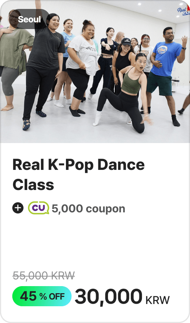Click the word Class on second title line
Viewport: 190px width, 323px height.
pos(33,184)
